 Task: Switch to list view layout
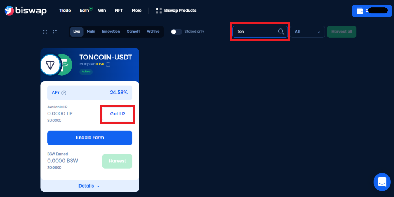[55, 32]
